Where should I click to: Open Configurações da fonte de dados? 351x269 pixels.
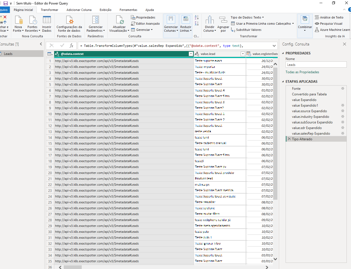coord(69,24)
